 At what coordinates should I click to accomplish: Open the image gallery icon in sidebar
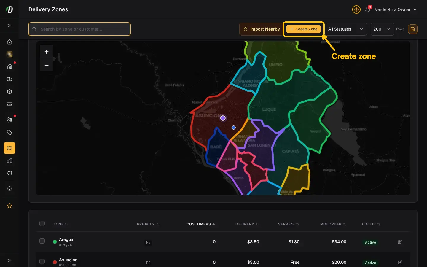tap(9, 104)
